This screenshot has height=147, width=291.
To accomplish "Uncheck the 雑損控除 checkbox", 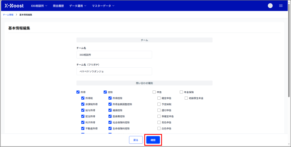I will click(110, 110).
